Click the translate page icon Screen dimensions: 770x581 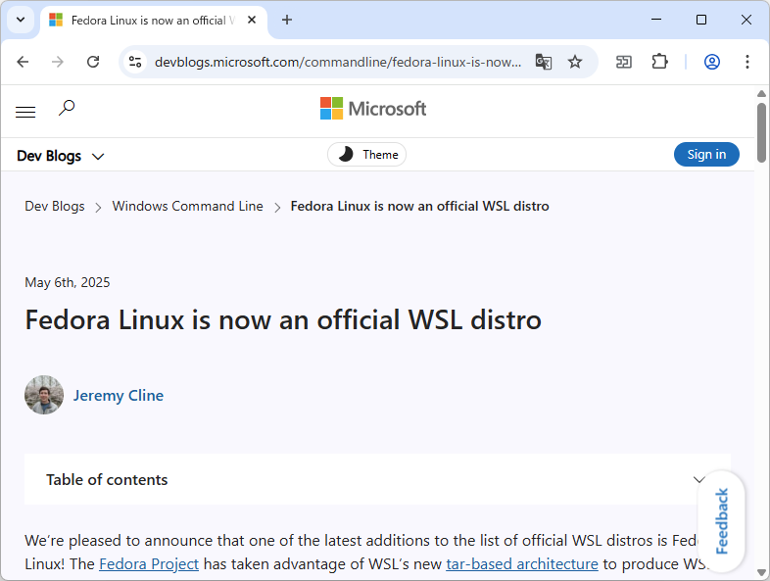(544, 62)
